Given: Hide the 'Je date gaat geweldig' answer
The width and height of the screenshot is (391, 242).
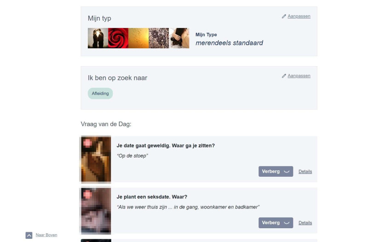Looking at the screenshot, I should click(276, 172).
